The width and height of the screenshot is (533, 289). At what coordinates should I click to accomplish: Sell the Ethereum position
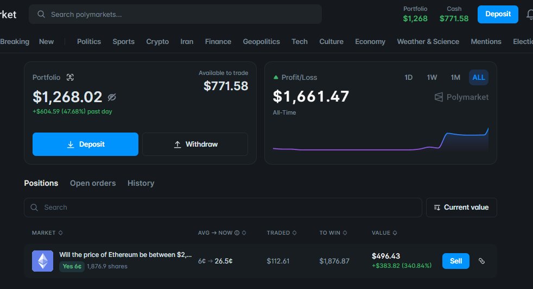(455, 261)
